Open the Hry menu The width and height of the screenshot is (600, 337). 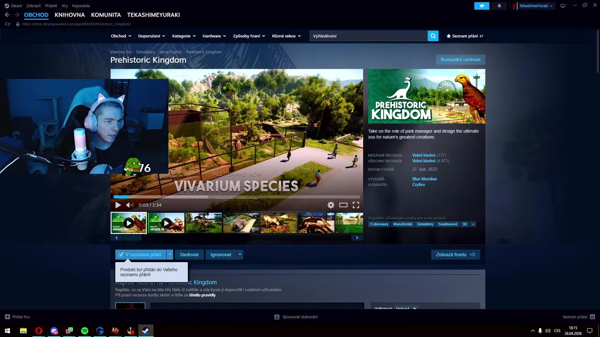point(65,6)
